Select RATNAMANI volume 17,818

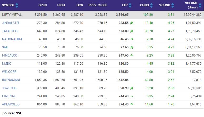pos(197,80)
